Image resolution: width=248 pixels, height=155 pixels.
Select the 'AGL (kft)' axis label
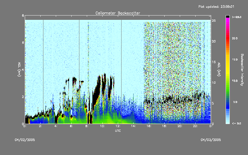219,69
